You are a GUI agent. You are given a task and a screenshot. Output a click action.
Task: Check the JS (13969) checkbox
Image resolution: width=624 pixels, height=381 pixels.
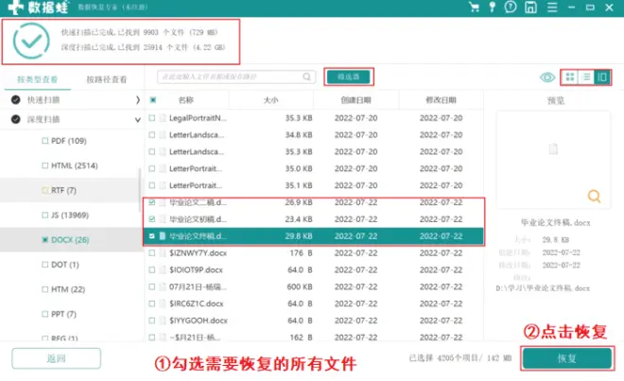tap(45, 215)
